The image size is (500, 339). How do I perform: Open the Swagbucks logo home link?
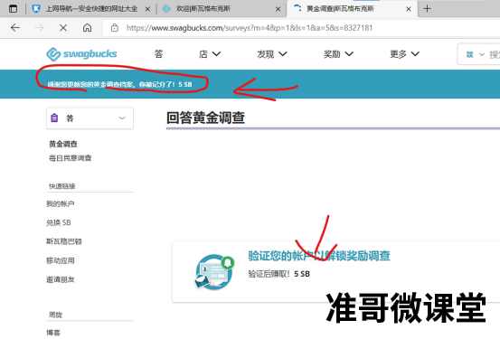point(81,54)
